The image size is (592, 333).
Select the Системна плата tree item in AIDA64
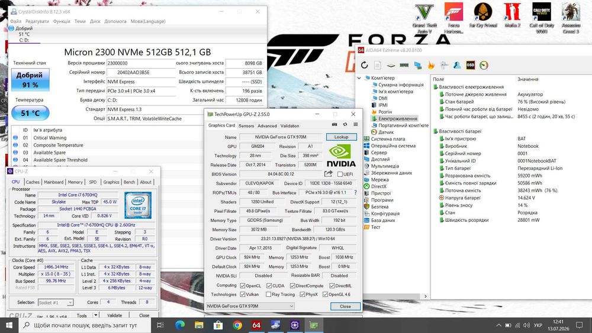click(388, 139)
